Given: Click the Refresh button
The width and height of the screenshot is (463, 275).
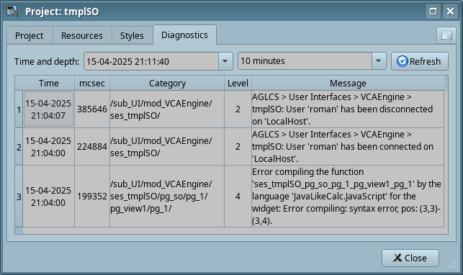Looking at the screenshot, I should point(420,61).
